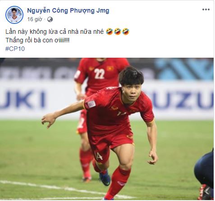Open the three-dots post options menu
This screenshot has height=201, width=215.
[206, 9]
